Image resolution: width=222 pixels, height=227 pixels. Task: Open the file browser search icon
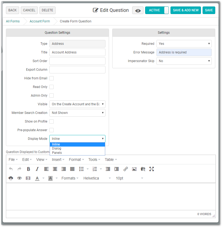click(143, 169)
